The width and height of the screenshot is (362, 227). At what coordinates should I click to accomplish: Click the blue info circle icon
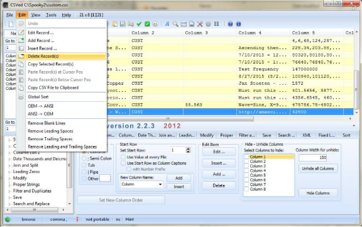pyautogui.click(x=238, y=24)
